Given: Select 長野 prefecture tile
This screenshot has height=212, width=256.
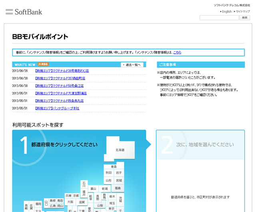Looking at the screenshot, I should click(98, 197).
